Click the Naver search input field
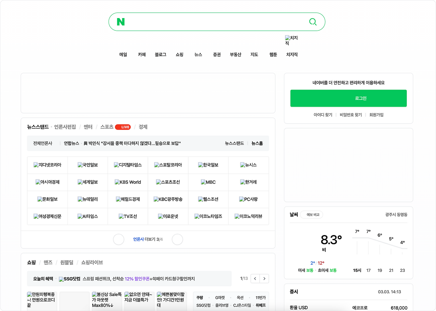This screenshot has height=311, width=436. (x=216, y=22)
